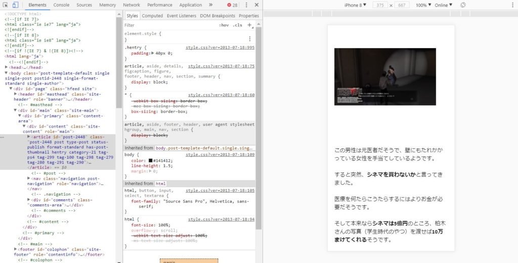Click the rotate device orientation icon

[x=463, y=5]
